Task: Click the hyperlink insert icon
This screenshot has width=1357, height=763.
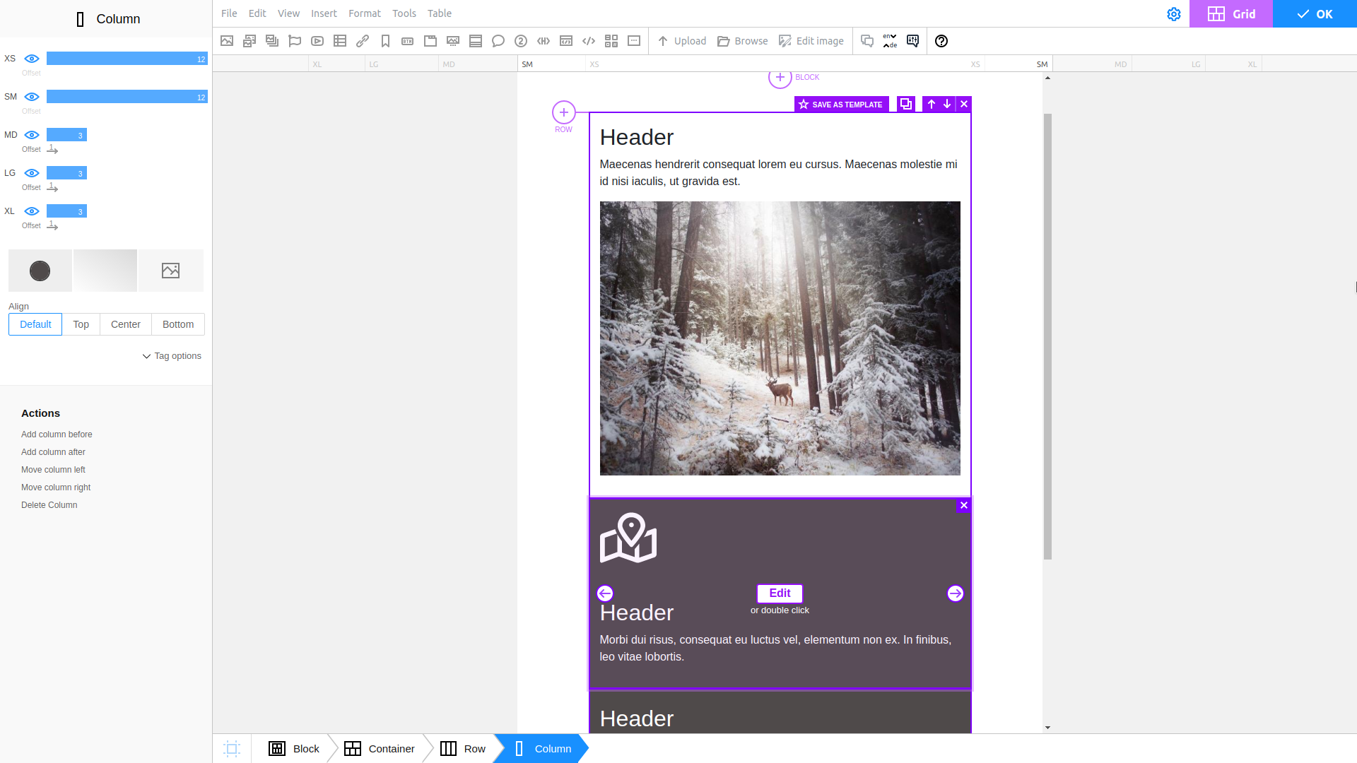Action: tap(363, 41)
